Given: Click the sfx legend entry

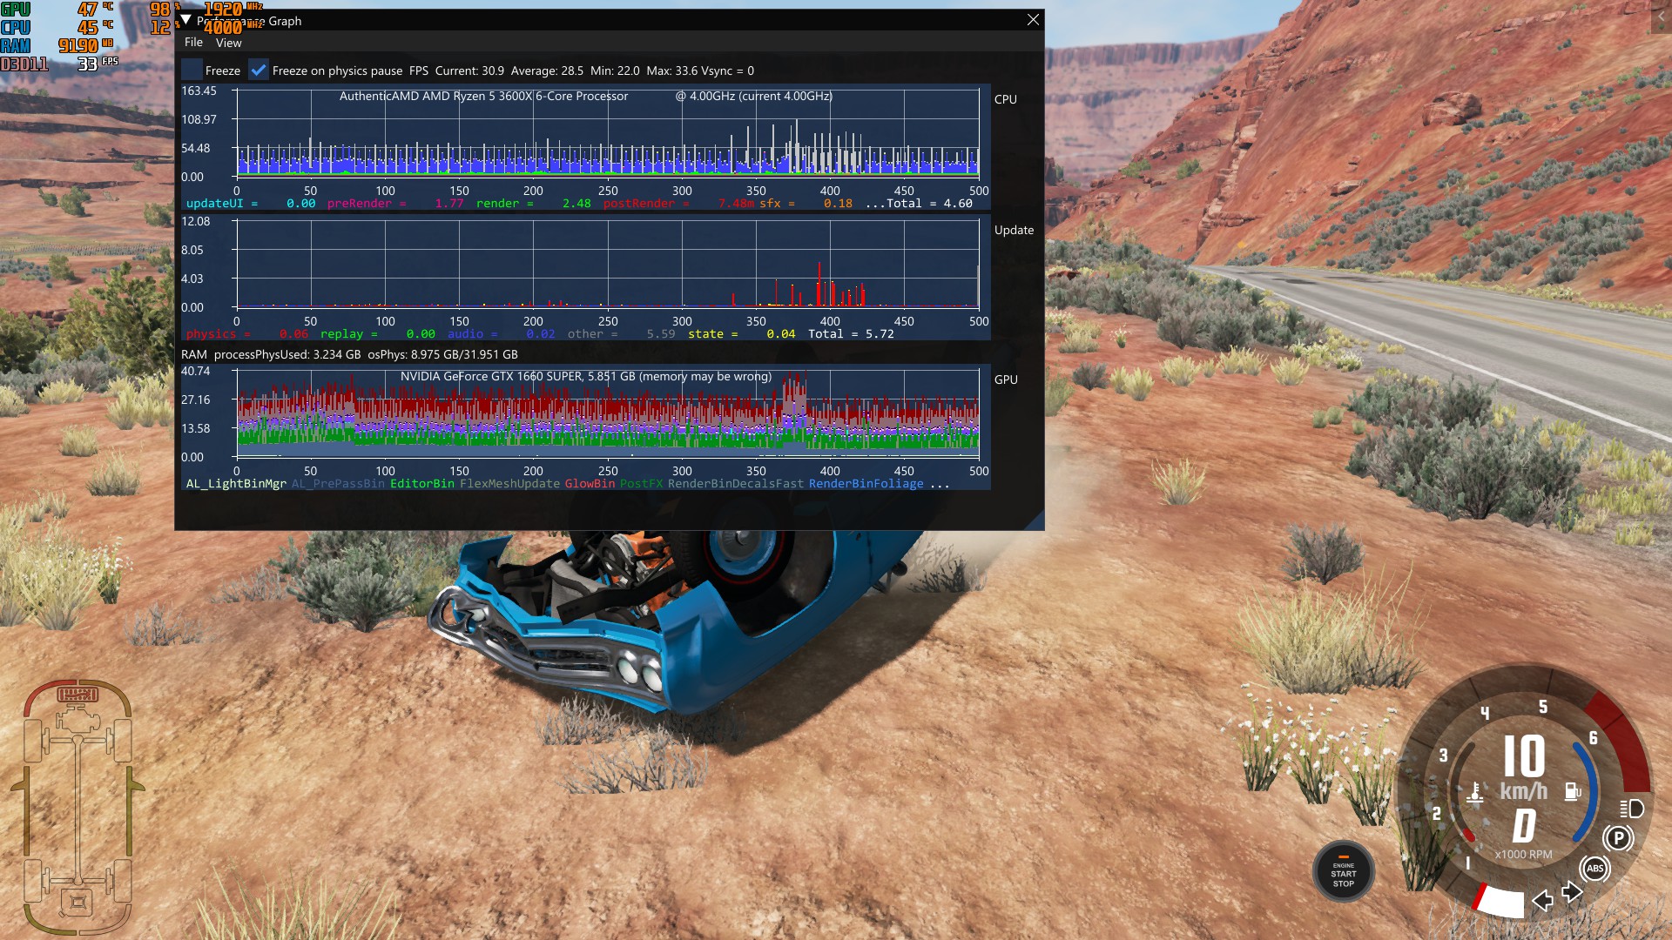Looking at the screenshot, I should [x=806, y=204].
